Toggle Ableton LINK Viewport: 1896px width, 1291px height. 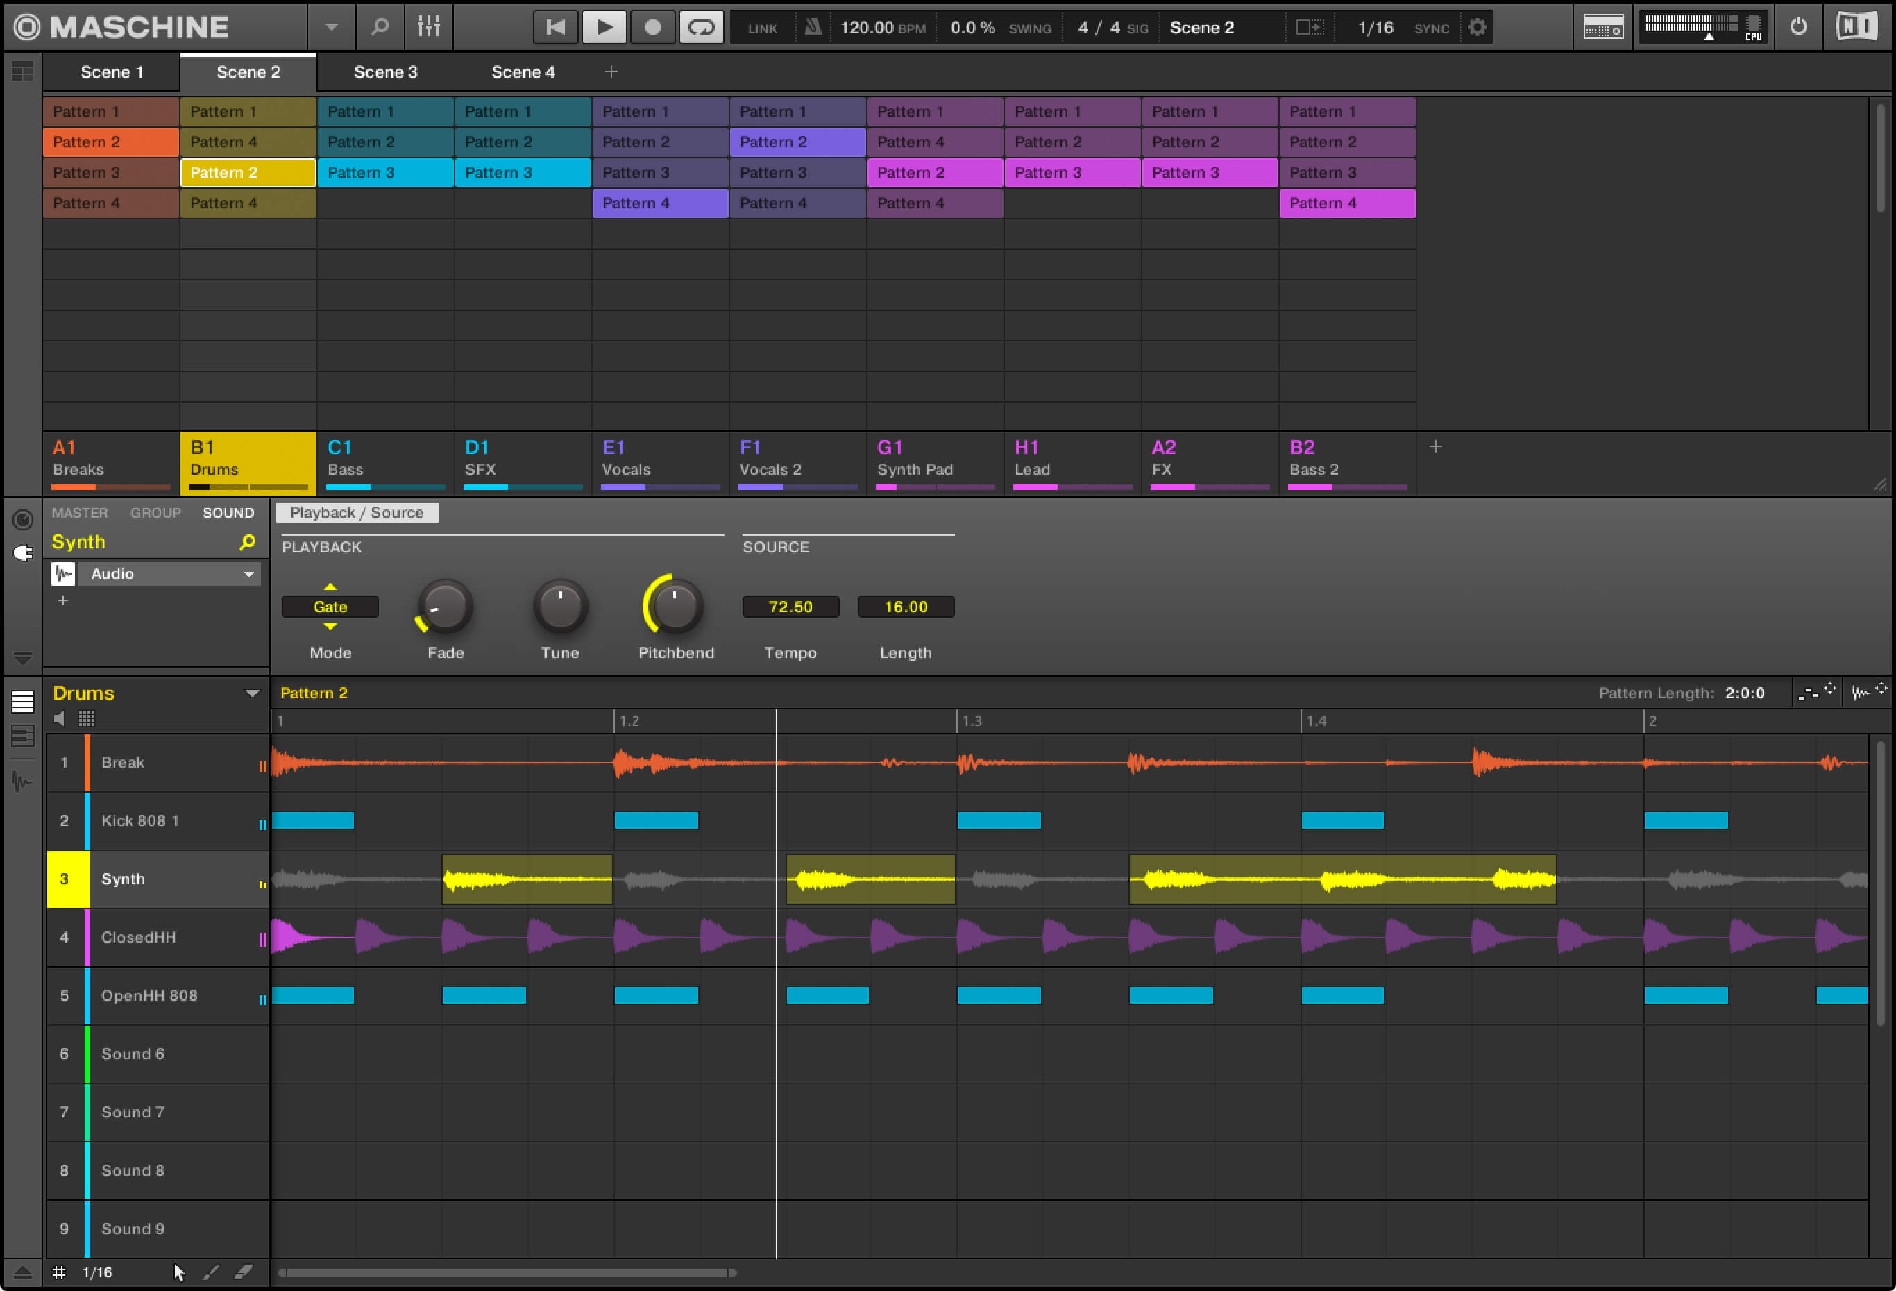pyautogui.click(x=763, y=28)
